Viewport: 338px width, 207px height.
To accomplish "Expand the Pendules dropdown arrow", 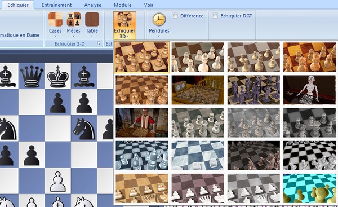I will [159, 36].
